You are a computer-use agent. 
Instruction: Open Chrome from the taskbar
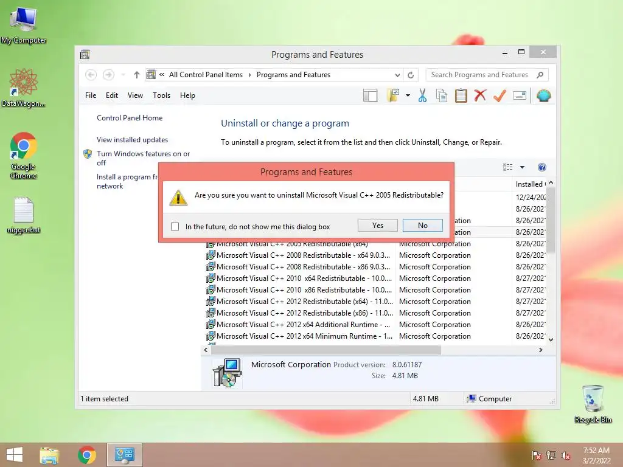tap(86, 455)
